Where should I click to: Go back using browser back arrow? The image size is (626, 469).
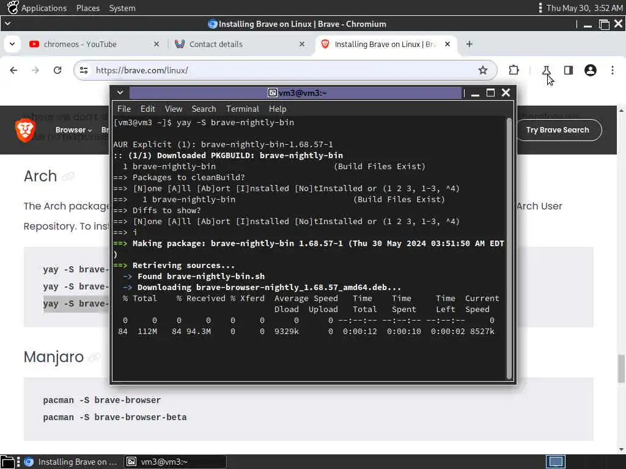click(x=13, y=70)
